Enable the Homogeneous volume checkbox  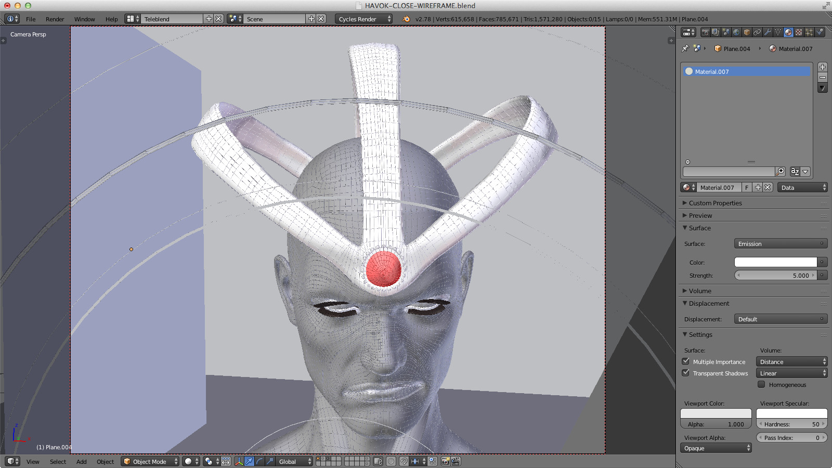pyautogui.click(x=761, y=384)
